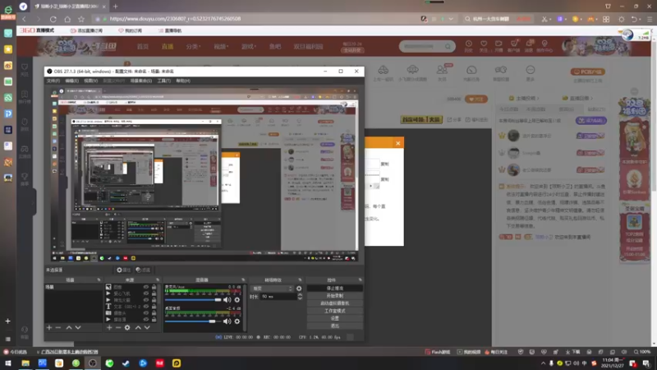This screenshot has width=657, height=370.
Task: Mute the desktop audio speaker icon
Action: point(227,321)
